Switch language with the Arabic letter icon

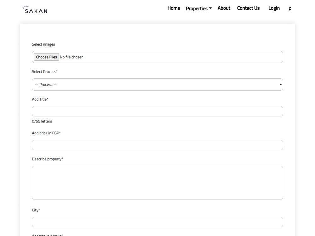290,9
